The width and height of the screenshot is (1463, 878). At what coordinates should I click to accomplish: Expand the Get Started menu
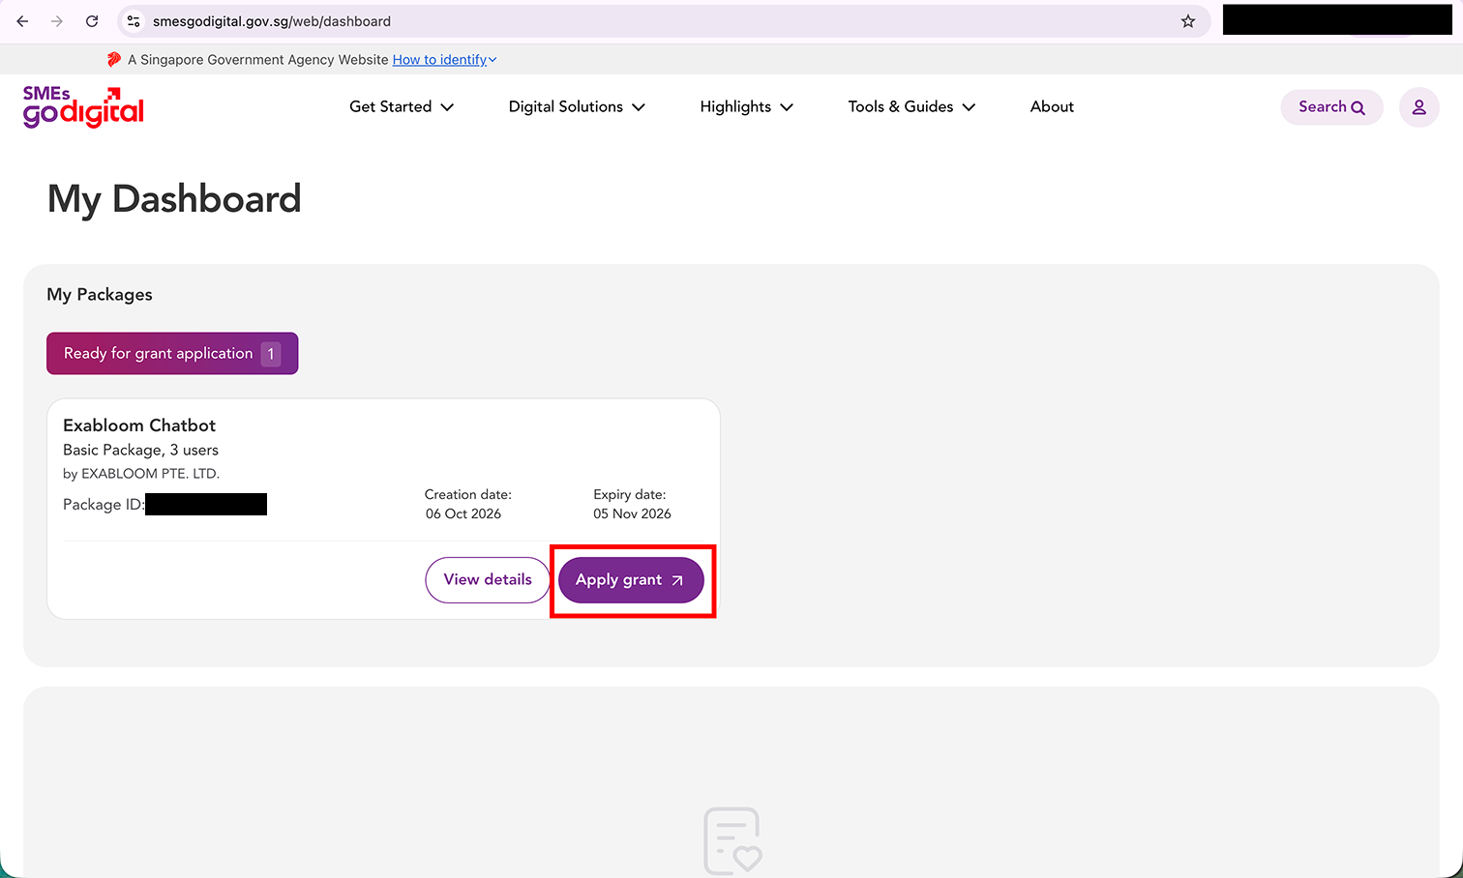(x=402, y=106)
